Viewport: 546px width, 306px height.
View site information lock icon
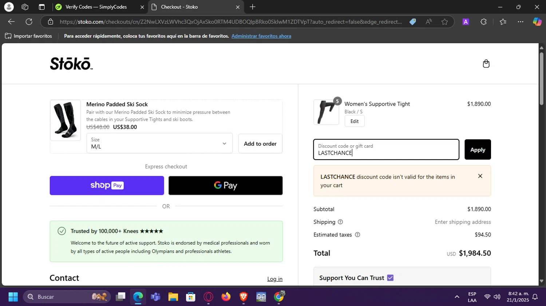51,22
